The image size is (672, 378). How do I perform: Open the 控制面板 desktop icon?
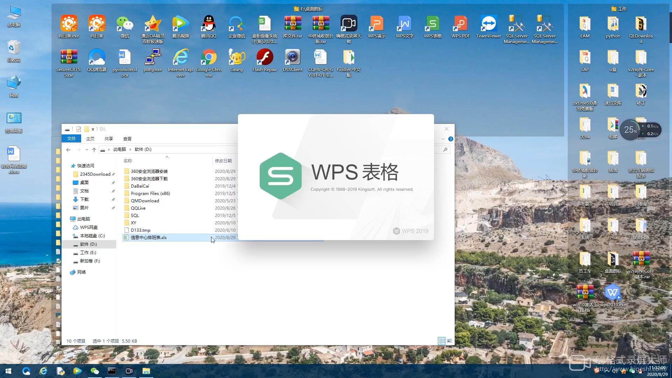14,122
